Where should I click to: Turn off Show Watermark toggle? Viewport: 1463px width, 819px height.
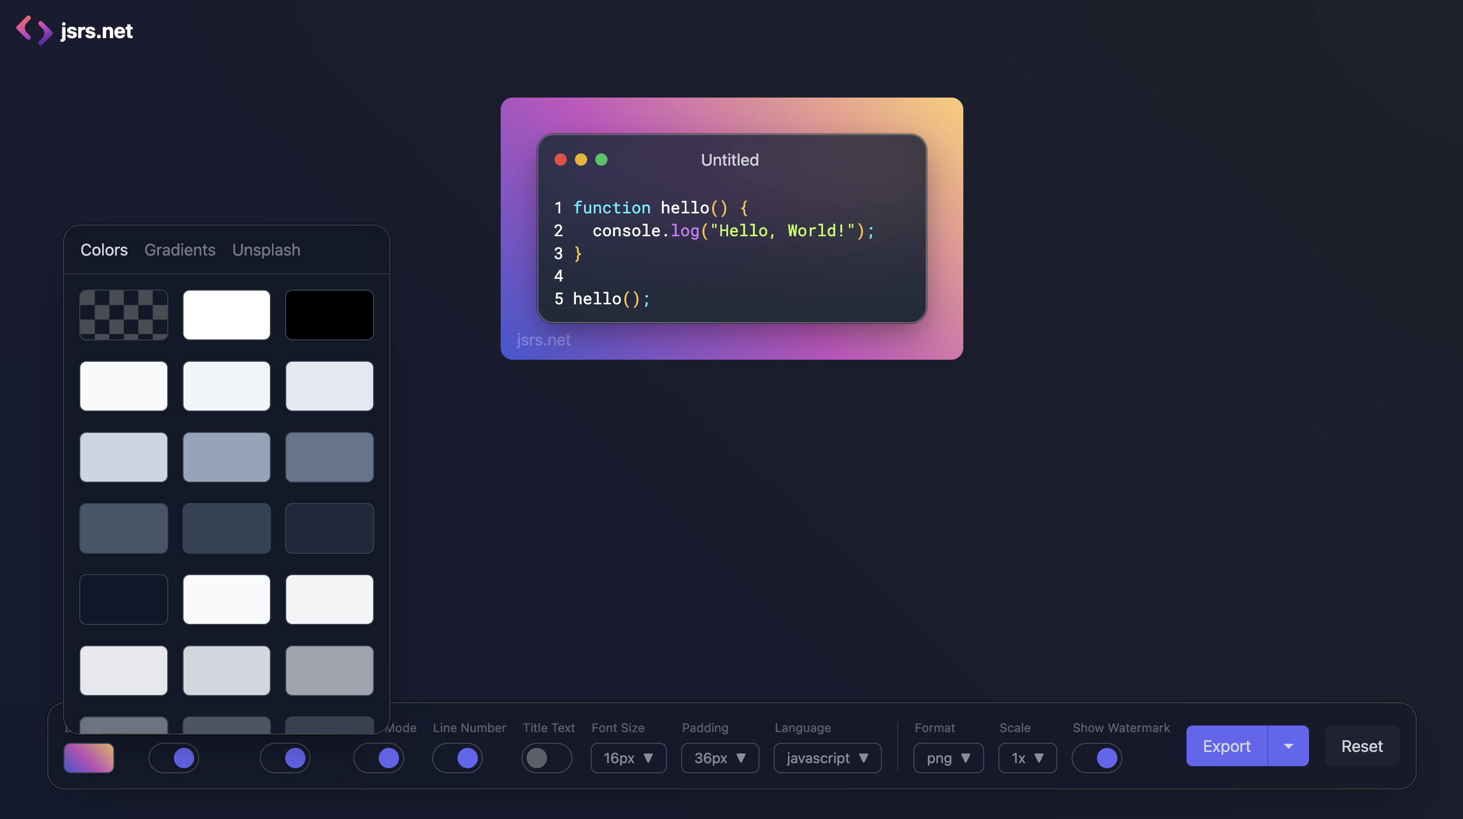coord(1096,758)
